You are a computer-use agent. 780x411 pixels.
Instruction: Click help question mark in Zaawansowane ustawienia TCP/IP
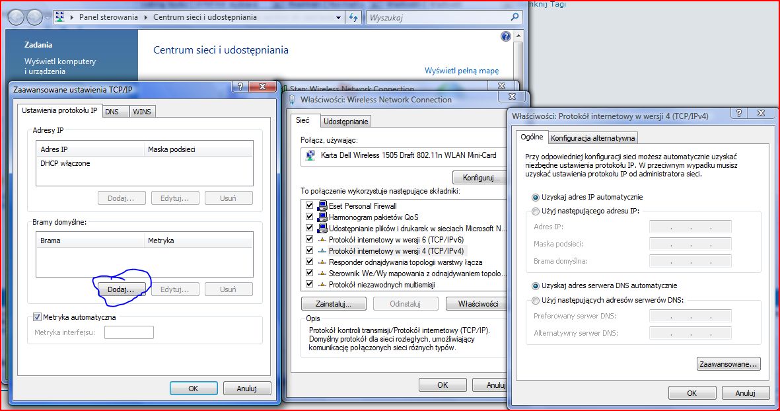point(240,87)
